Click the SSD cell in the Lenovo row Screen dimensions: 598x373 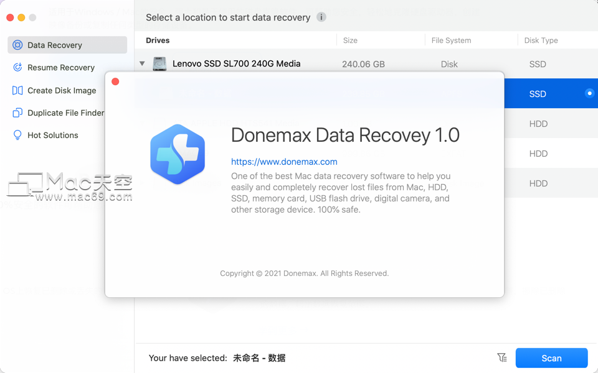pyautogui.click(x=538, y=64)
